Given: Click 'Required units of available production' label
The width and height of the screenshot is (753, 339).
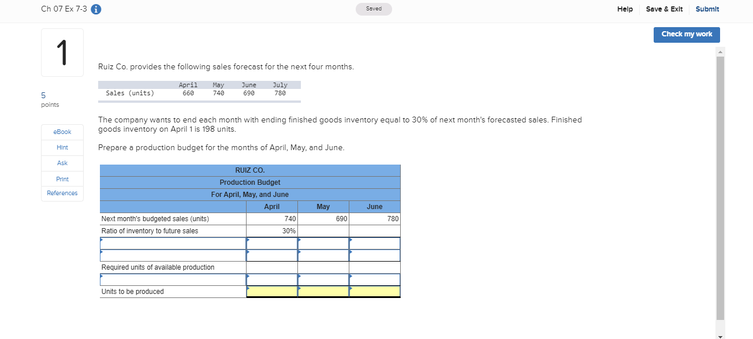Looking at the screenshot, I should (158, 267).
